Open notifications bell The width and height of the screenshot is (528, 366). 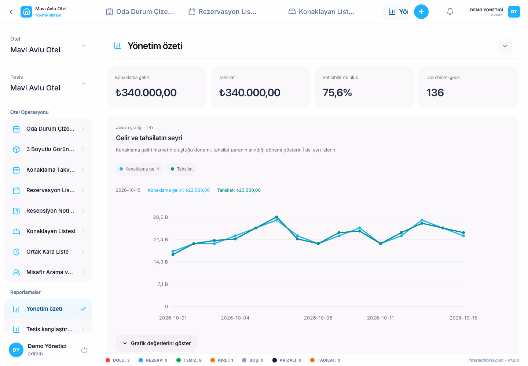[450, 12]
